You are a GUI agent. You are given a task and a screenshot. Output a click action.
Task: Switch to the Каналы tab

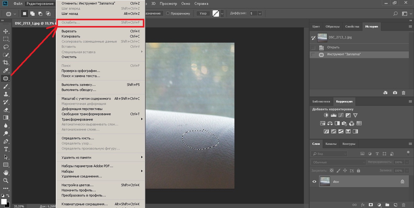click(331, 144)
